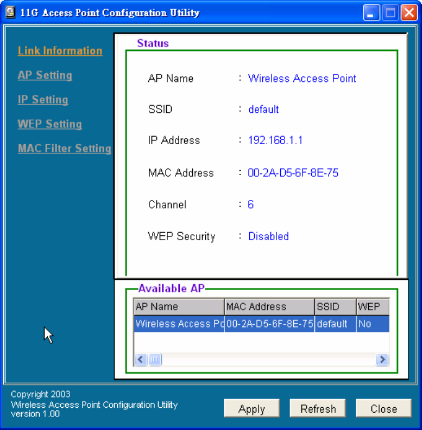Screen dimensions: 422x430
Task: Open WEP Setting
Action: [x=50, y=124]
